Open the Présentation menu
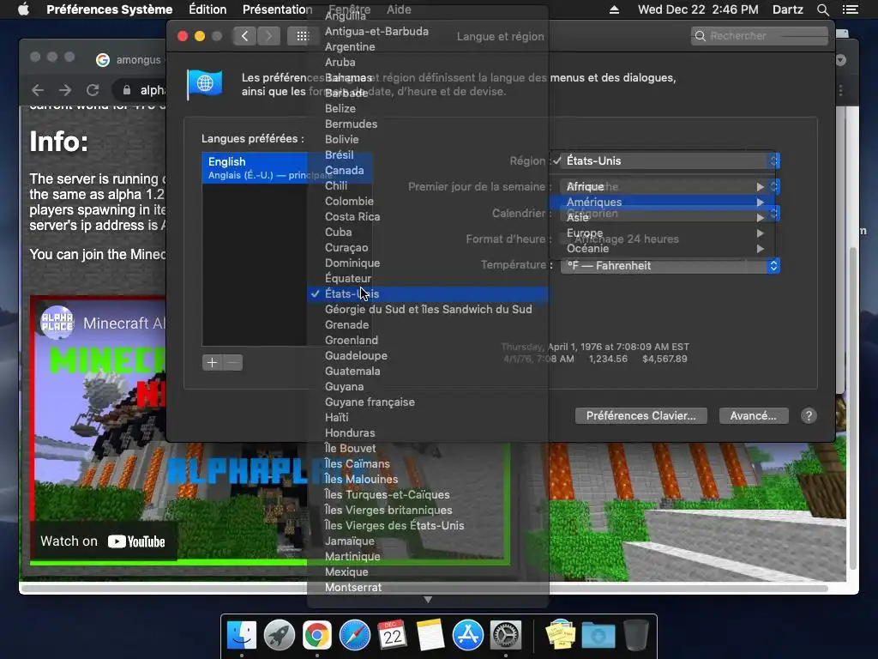878x659 pixels. pyautogui.click(x=278, y=9)
